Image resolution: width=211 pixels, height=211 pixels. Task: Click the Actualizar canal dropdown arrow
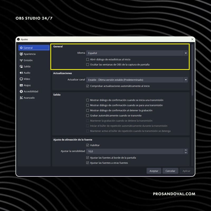pos(186,80)
